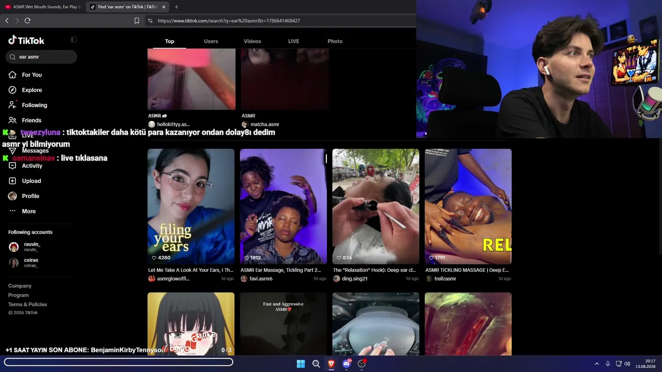Screen dimensions: 662x372
Task: Show hidden system tray icons
Action: (x=597, y=364)
